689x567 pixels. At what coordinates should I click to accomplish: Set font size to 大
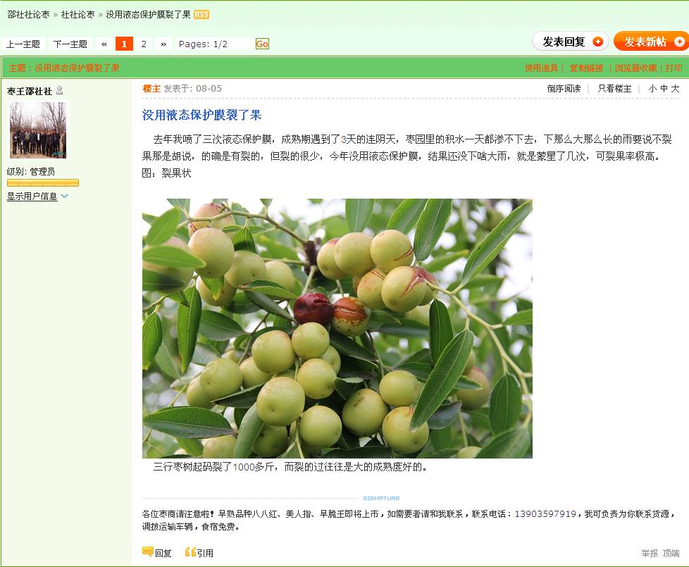[x=676, y=89]
